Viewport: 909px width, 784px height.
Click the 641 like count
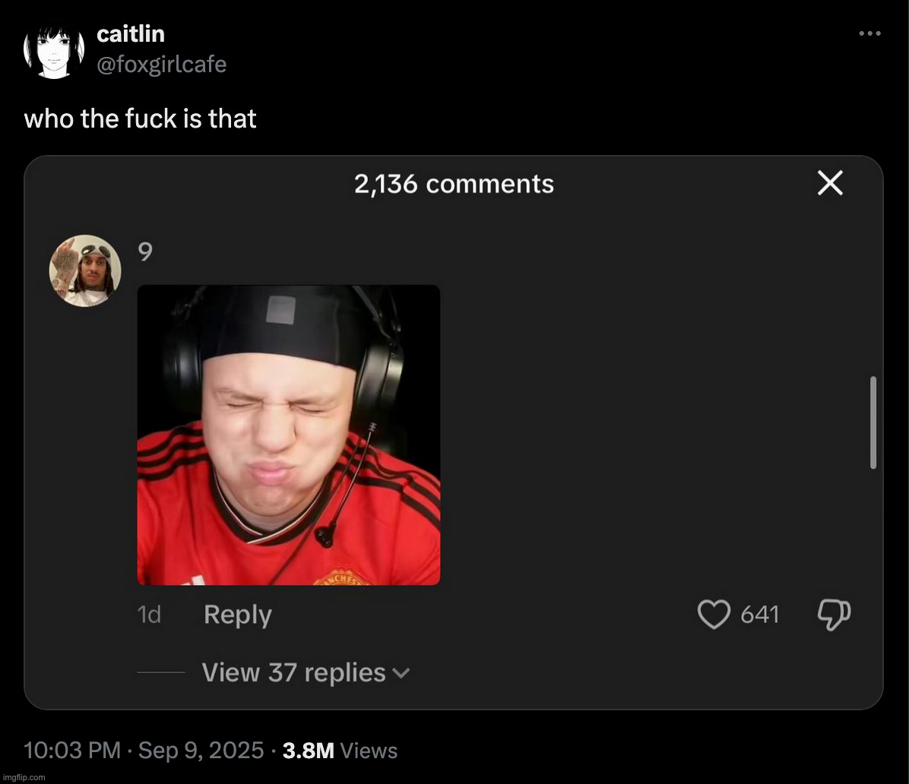760,615
